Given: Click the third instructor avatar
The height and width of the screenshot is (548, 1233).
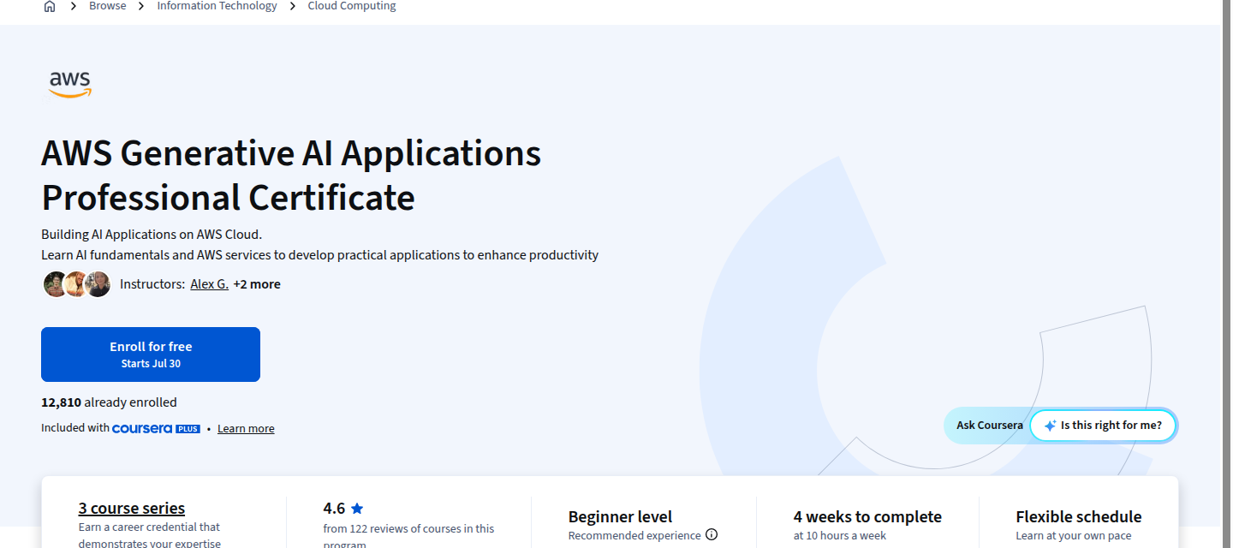Looking at the screenshot, I should click(x=98, y=284).
